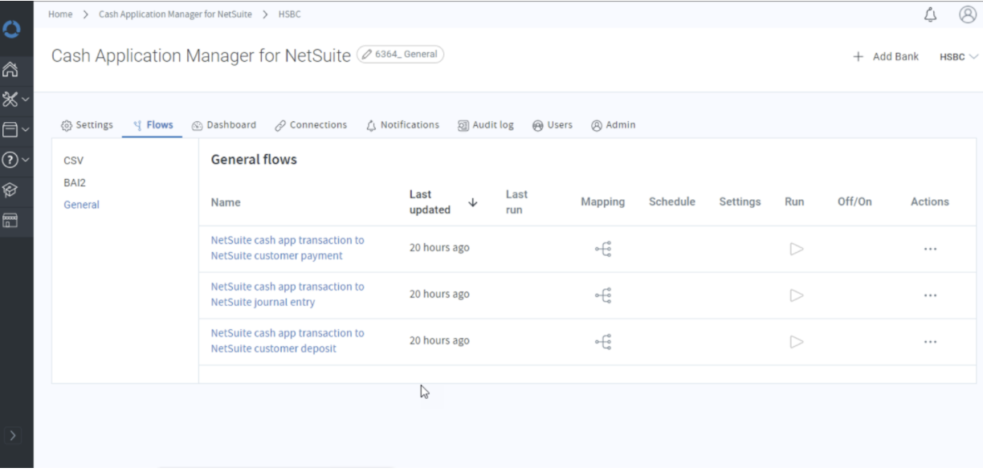This screenshot has height=472, width=983.
Task: Expand the left sidebar arrow
Action: pyautogui.click(x=12, y=436)
